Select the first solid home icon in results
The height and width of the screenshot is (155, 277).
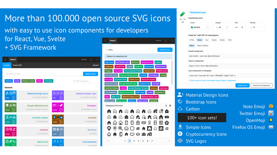click(109, 111)
